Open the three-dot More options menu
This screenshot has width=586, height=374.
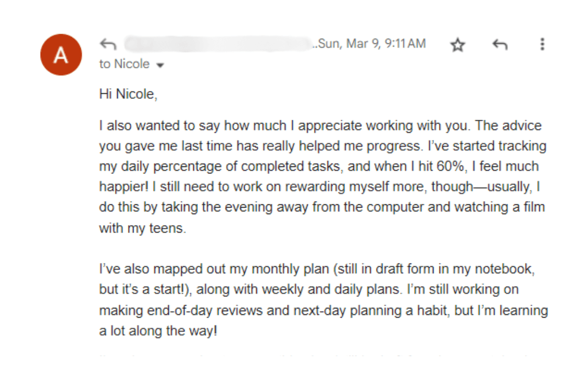coord(542,44)
